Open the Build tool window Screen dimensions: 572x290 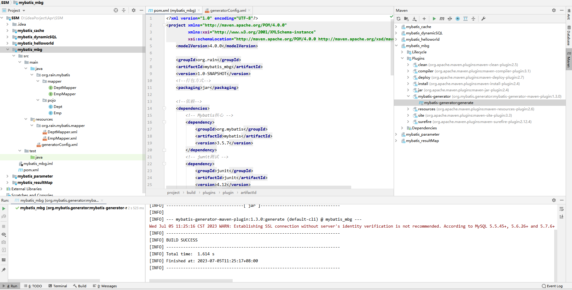click(x=80, y=286)
